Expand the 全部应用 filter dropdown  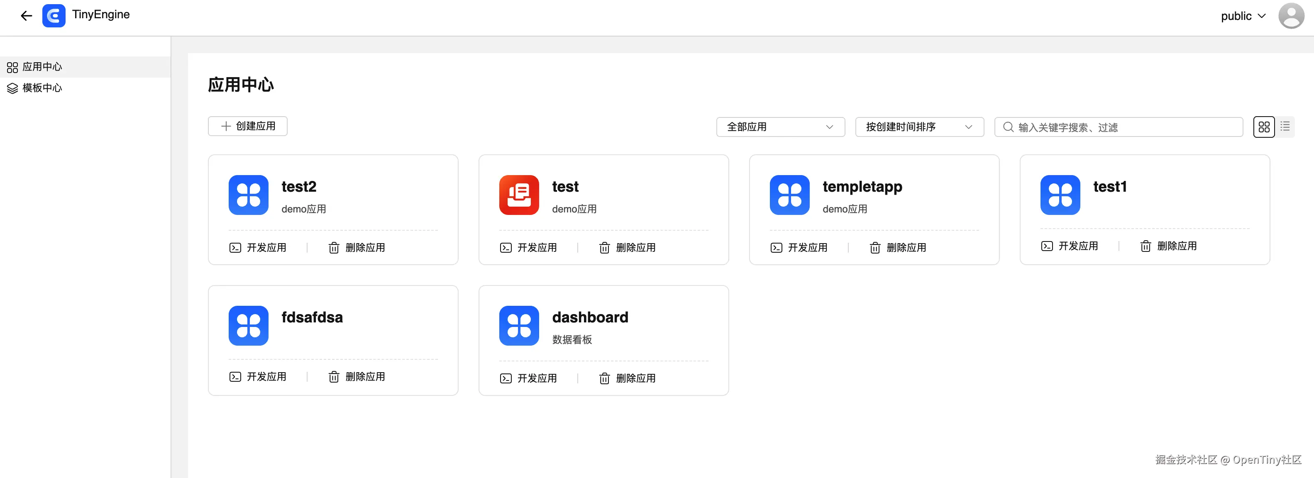(x=780, y=127)
